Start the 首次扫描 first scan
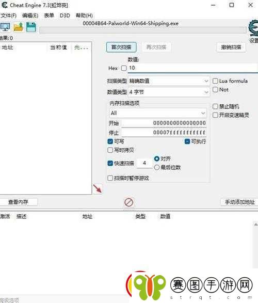Image resolution: width=258 pixels, height=303 pixels. [x=121, y=47]
